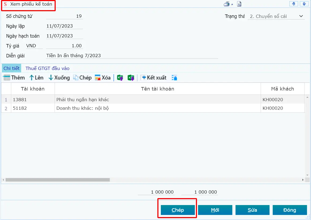Click the Đóng button to close

[x=290, y=210]
